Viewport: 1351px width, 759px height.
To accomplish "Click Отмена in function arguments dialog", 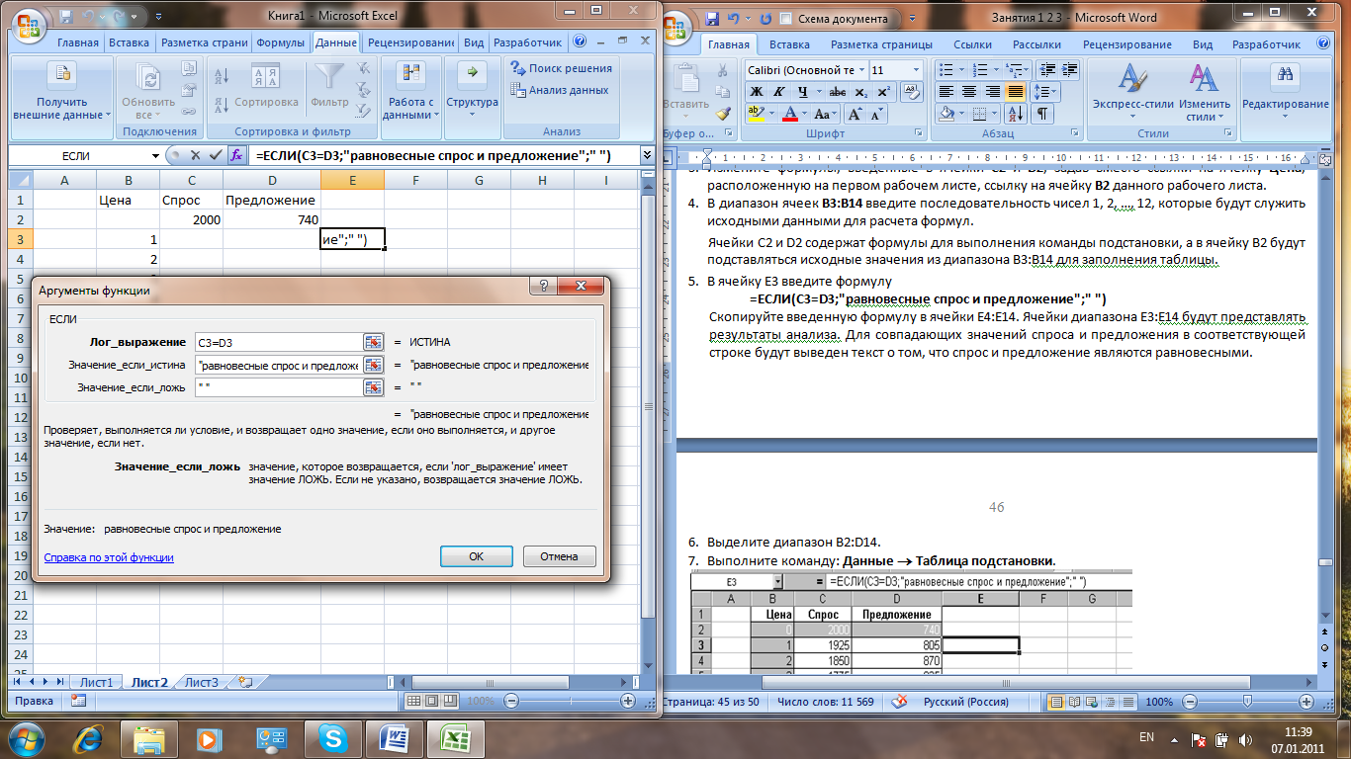I will pyautogui.click(x=559, y=556).
